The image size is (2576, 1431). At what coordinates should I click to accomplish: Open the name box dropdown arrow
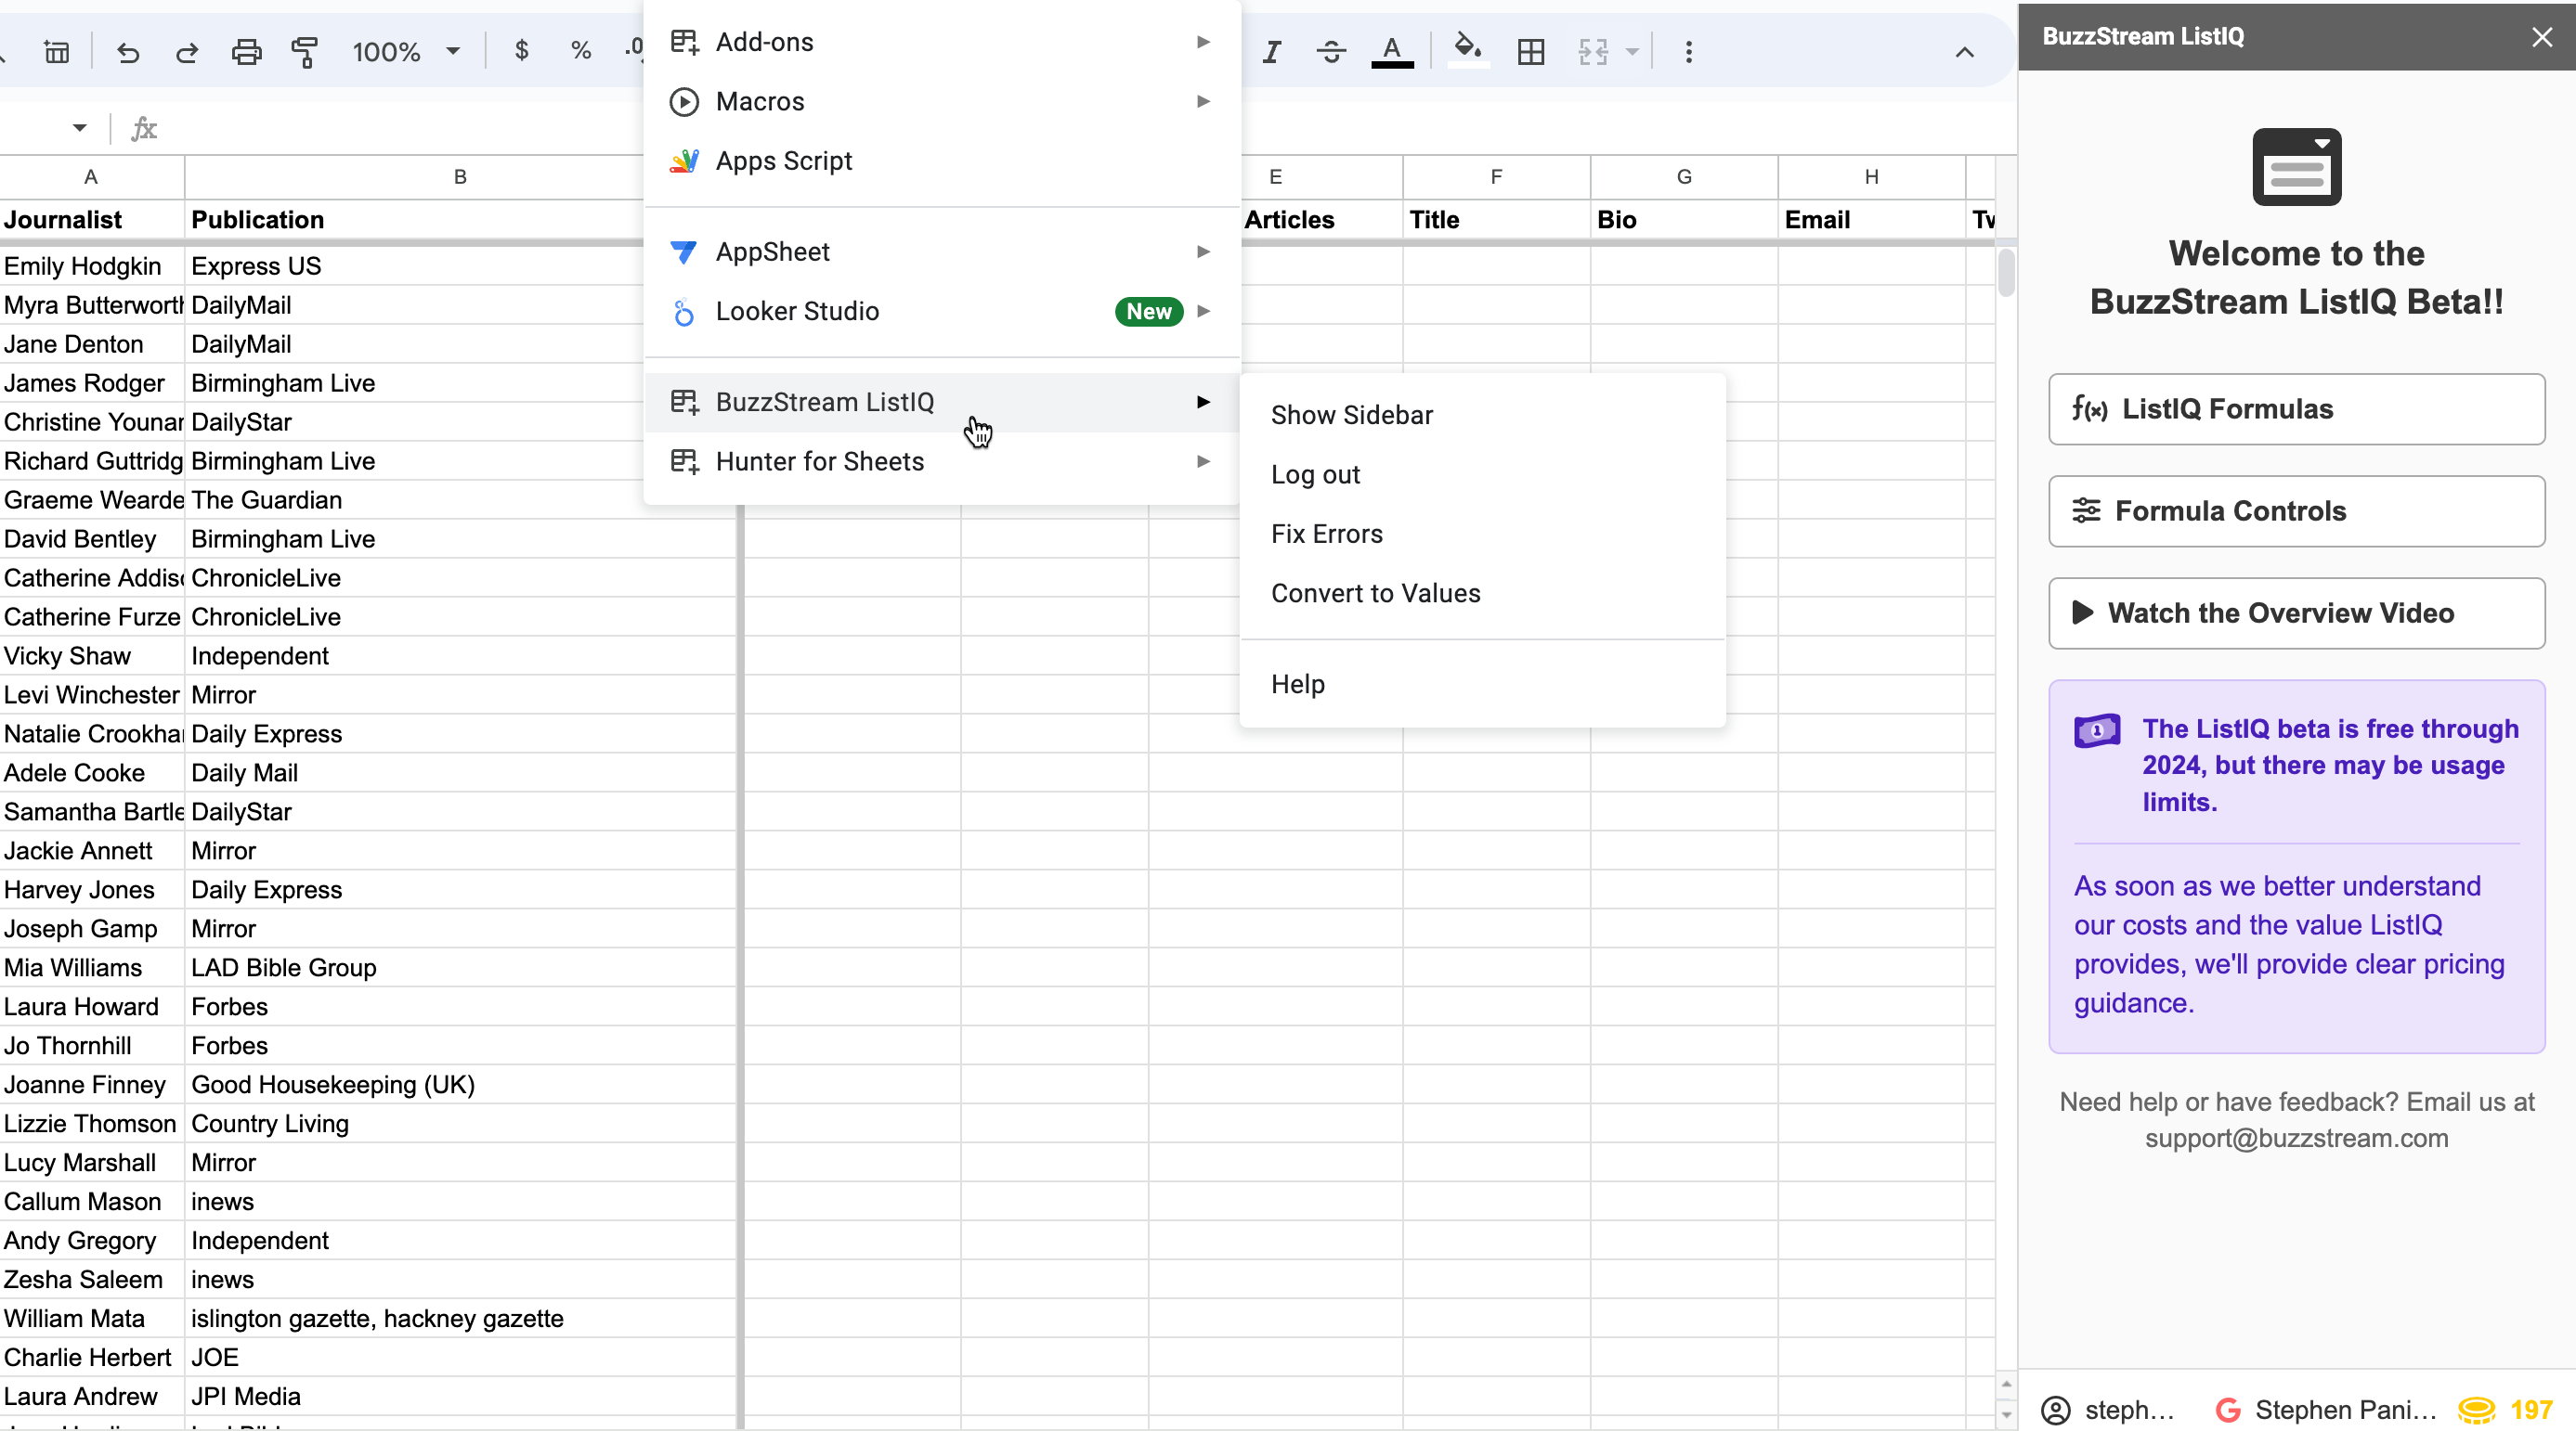coord(79,128)
